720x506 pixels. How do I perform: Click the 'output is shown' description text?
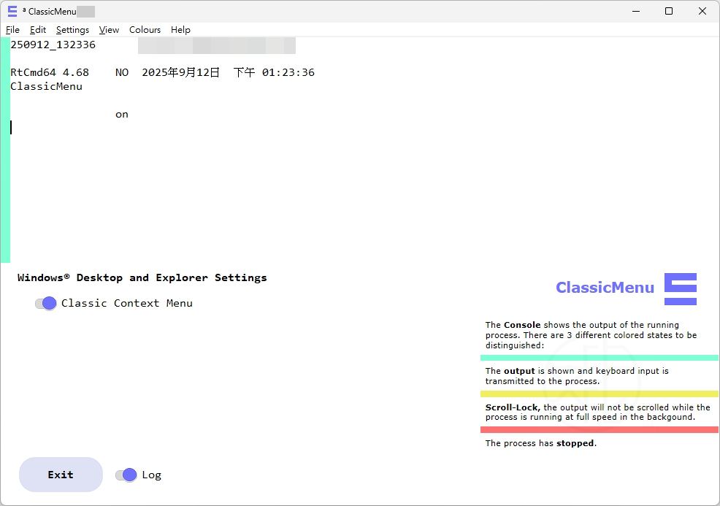tap(577, 376)
